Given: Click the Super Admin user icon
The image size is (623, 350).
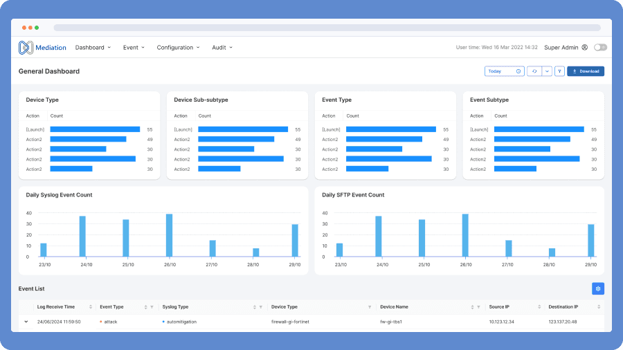Looking at the screenshot, I should [584, 47].
